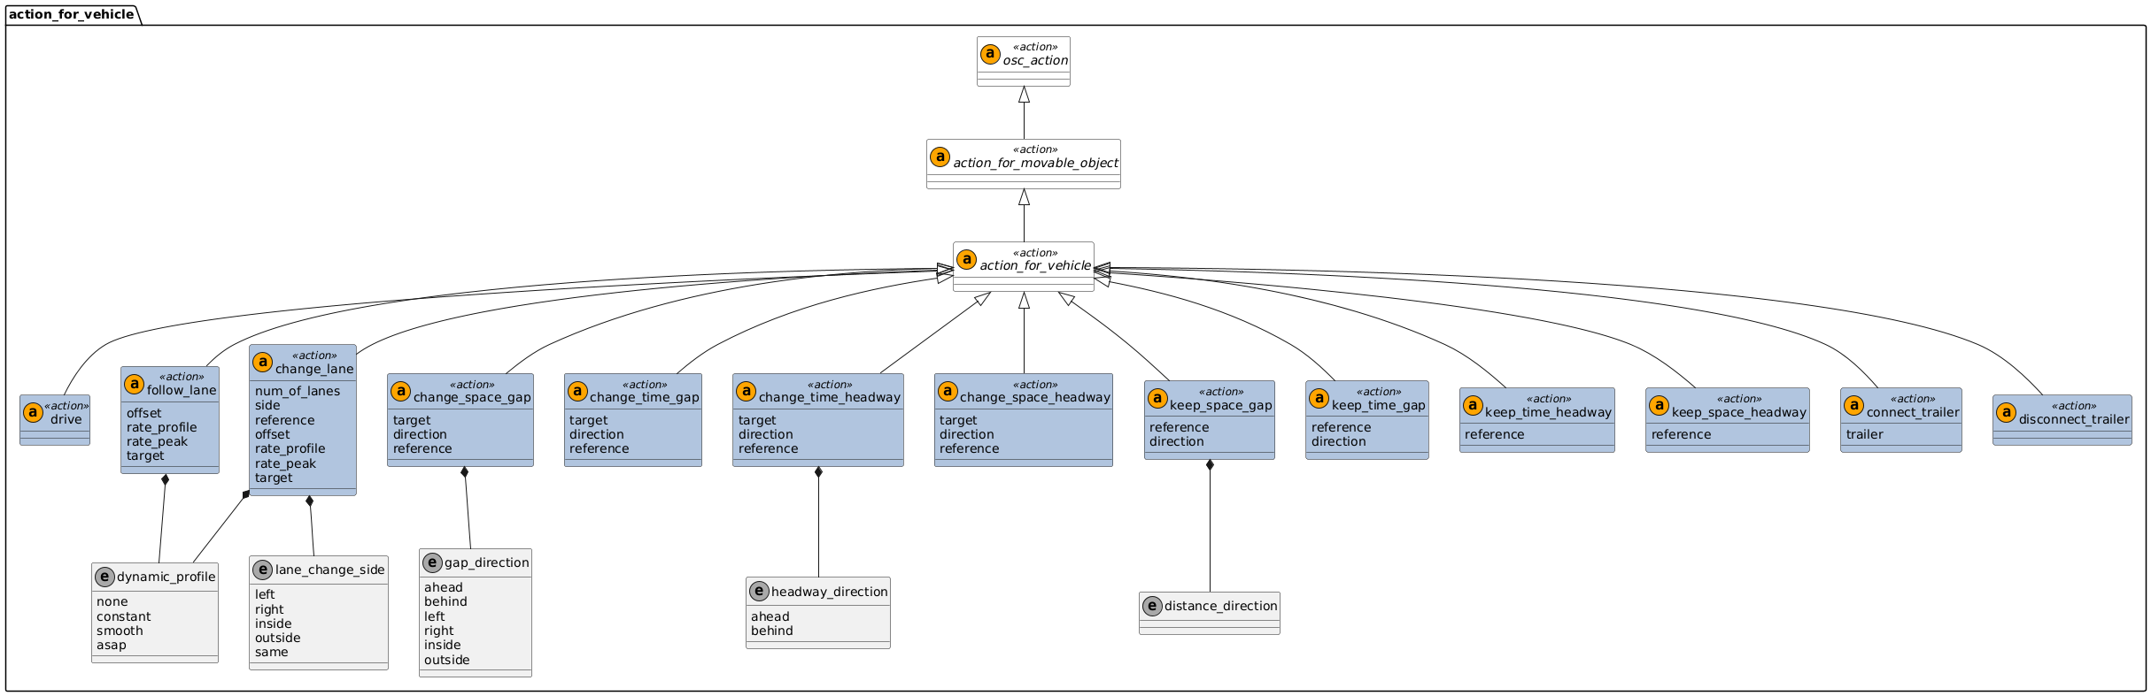This screenshot has width=2151, height=696.
Task: Click the gap_direction enum 'e' icon
Action: click(x=432, y=562)
